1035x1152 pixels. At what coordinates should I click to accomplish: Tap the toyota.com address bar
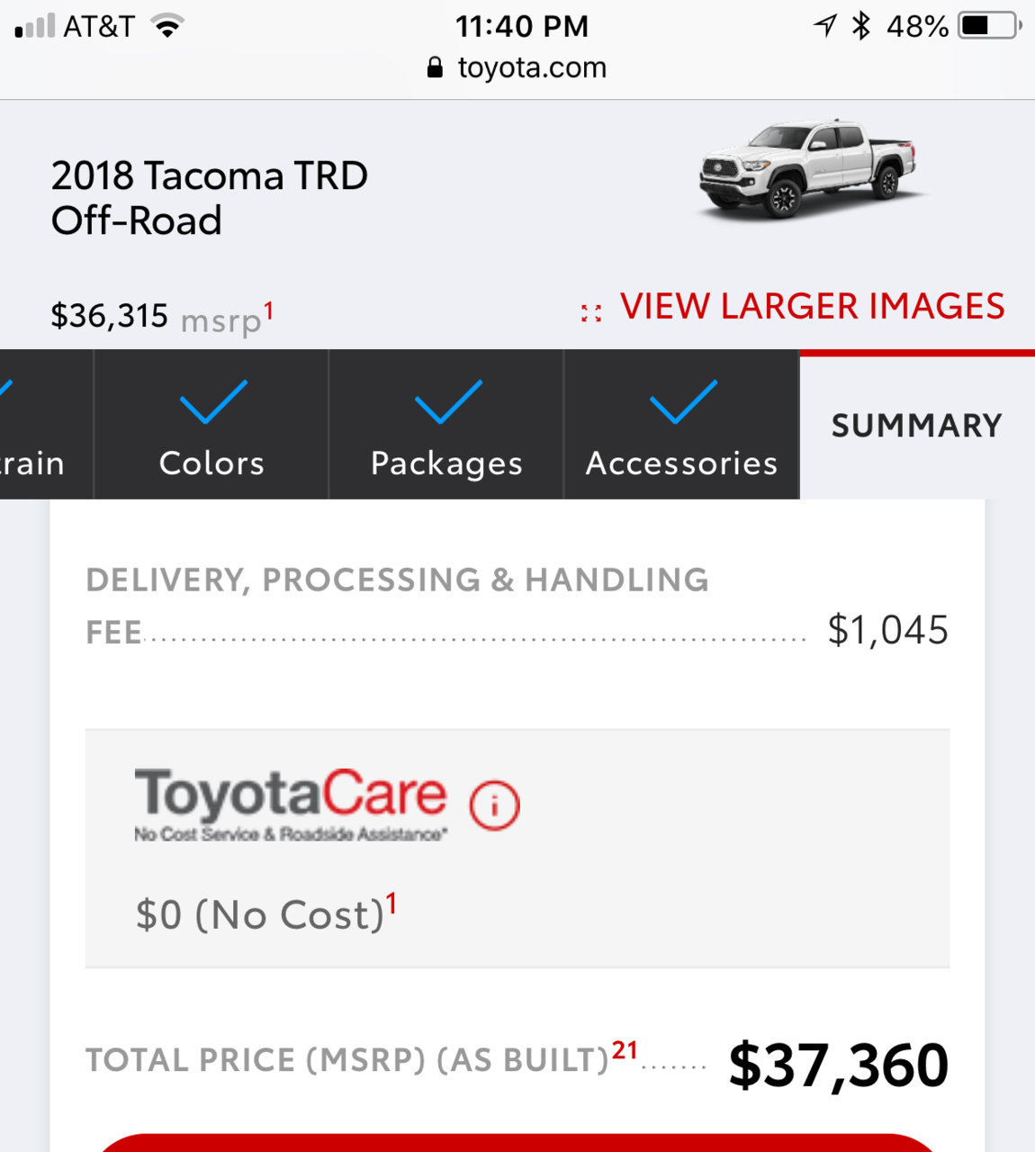517,67
